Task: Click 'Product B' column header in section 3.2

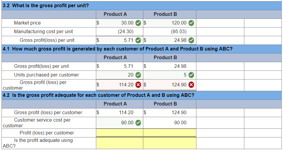Action: 165,14
